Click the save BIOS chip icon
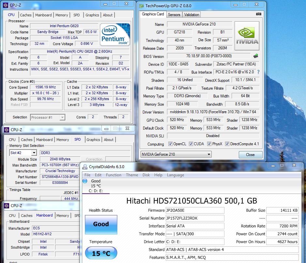Screen dimensions: 306x263 pos(256,56)
